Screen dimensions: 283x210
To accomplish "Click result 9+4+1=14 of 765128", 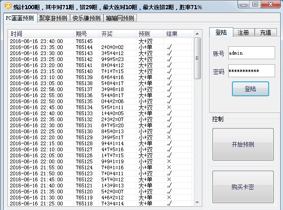I will point(112,143).
